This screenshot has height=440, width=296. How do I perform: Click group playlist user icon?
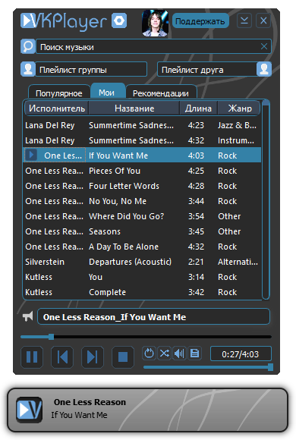click(28, 69)
